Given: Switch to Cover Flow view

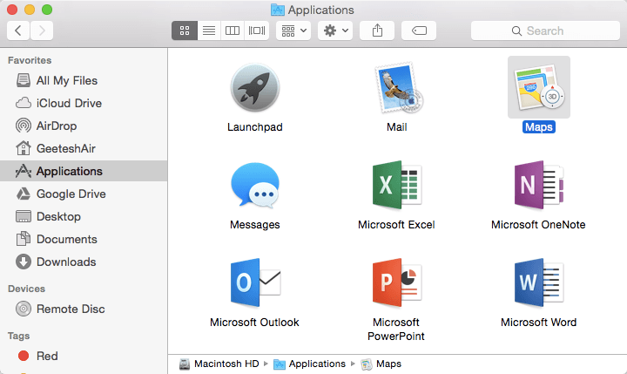Looking at the screenshot, I should click(x=256, y=31).
